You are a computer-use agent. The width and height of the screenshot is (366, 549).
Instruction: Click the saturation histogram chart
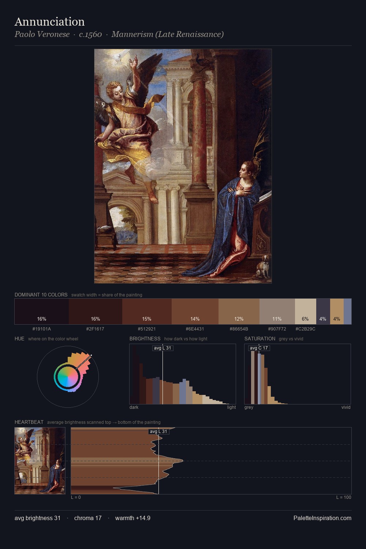(298, 374)
